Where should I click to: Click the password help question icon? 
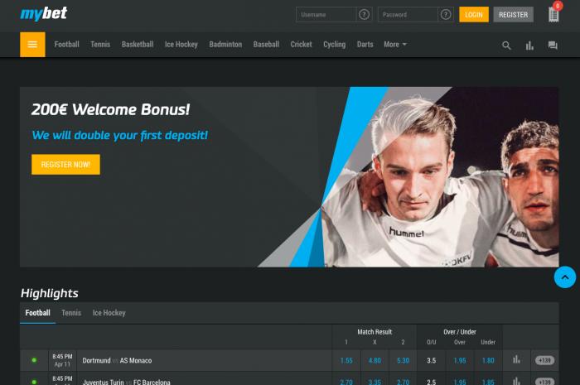coord(446,15)
